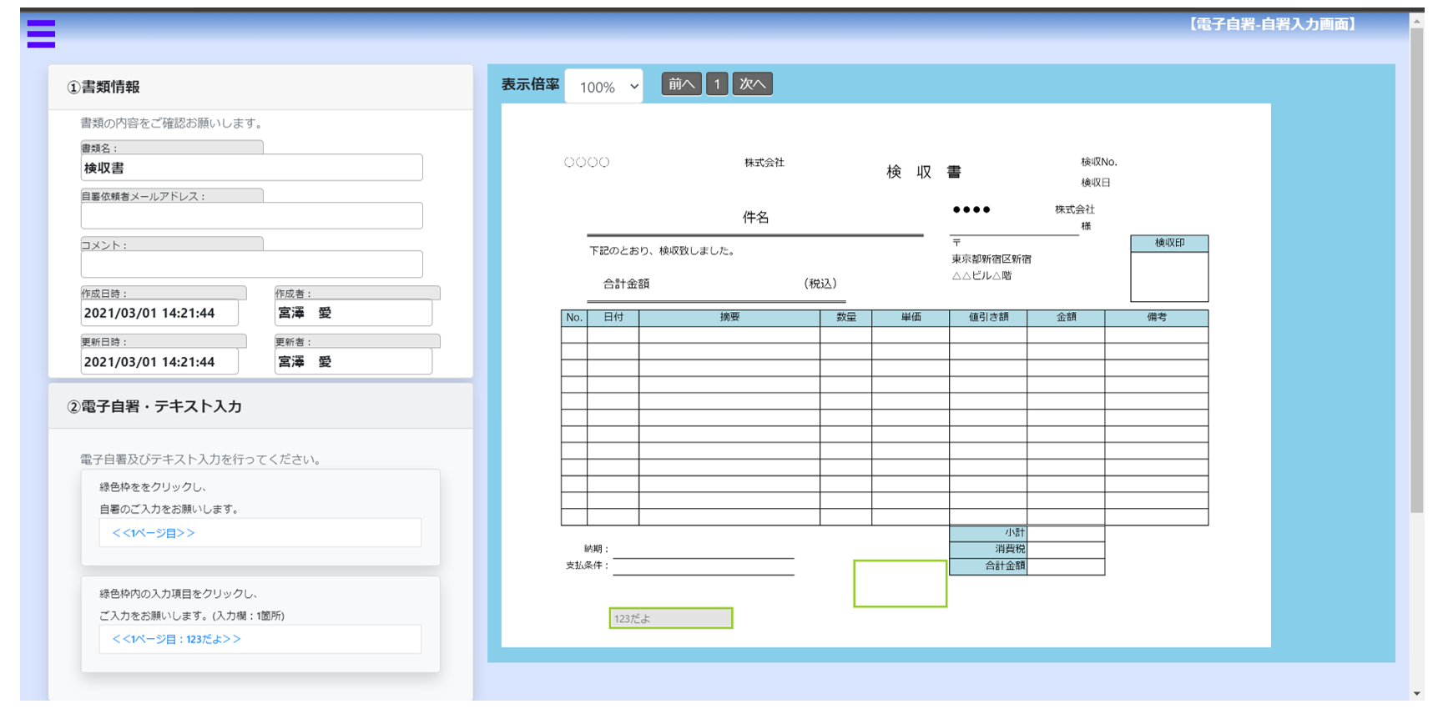Click the 単価 column header
Viewport: 1438px width, 714px height.
coord(911,318)
